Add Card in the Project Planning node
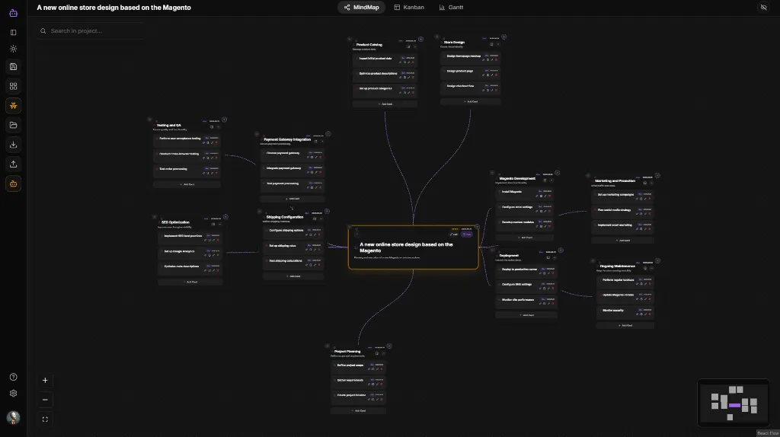This screenshot has height=437, width=780. tap(358, 411)
